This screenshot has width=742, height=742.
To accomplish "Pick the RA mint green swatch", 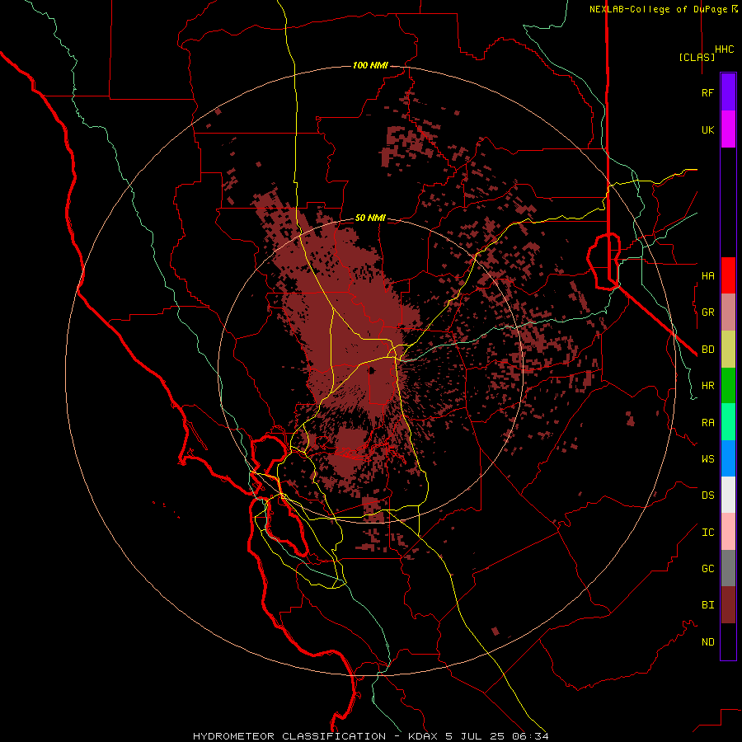I will pos(728,422).
